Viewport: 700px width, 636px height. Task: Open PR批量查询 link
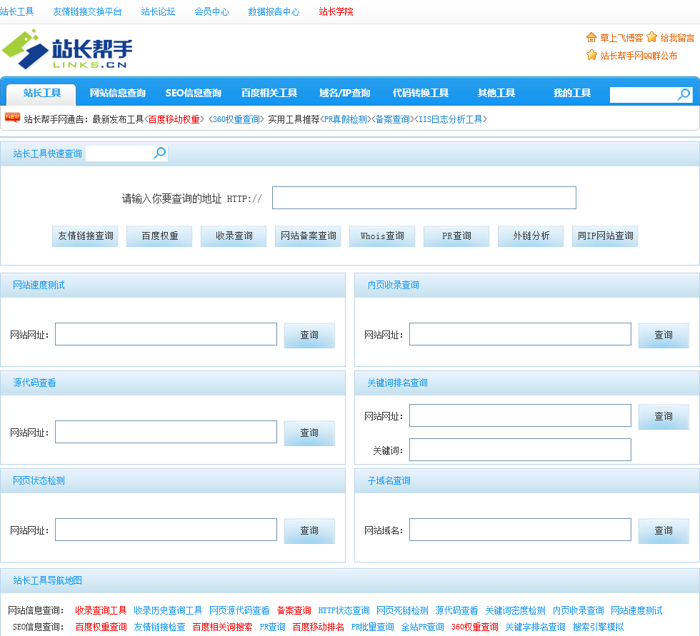pos(372,627)
